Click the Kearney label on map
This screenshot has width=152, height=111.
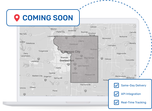(84, 32)
